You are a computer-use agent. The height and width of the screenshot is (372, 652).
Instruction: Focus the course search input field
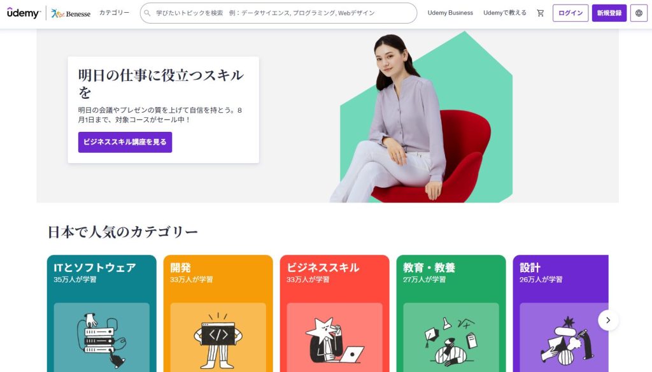click(x=279, y=13)
